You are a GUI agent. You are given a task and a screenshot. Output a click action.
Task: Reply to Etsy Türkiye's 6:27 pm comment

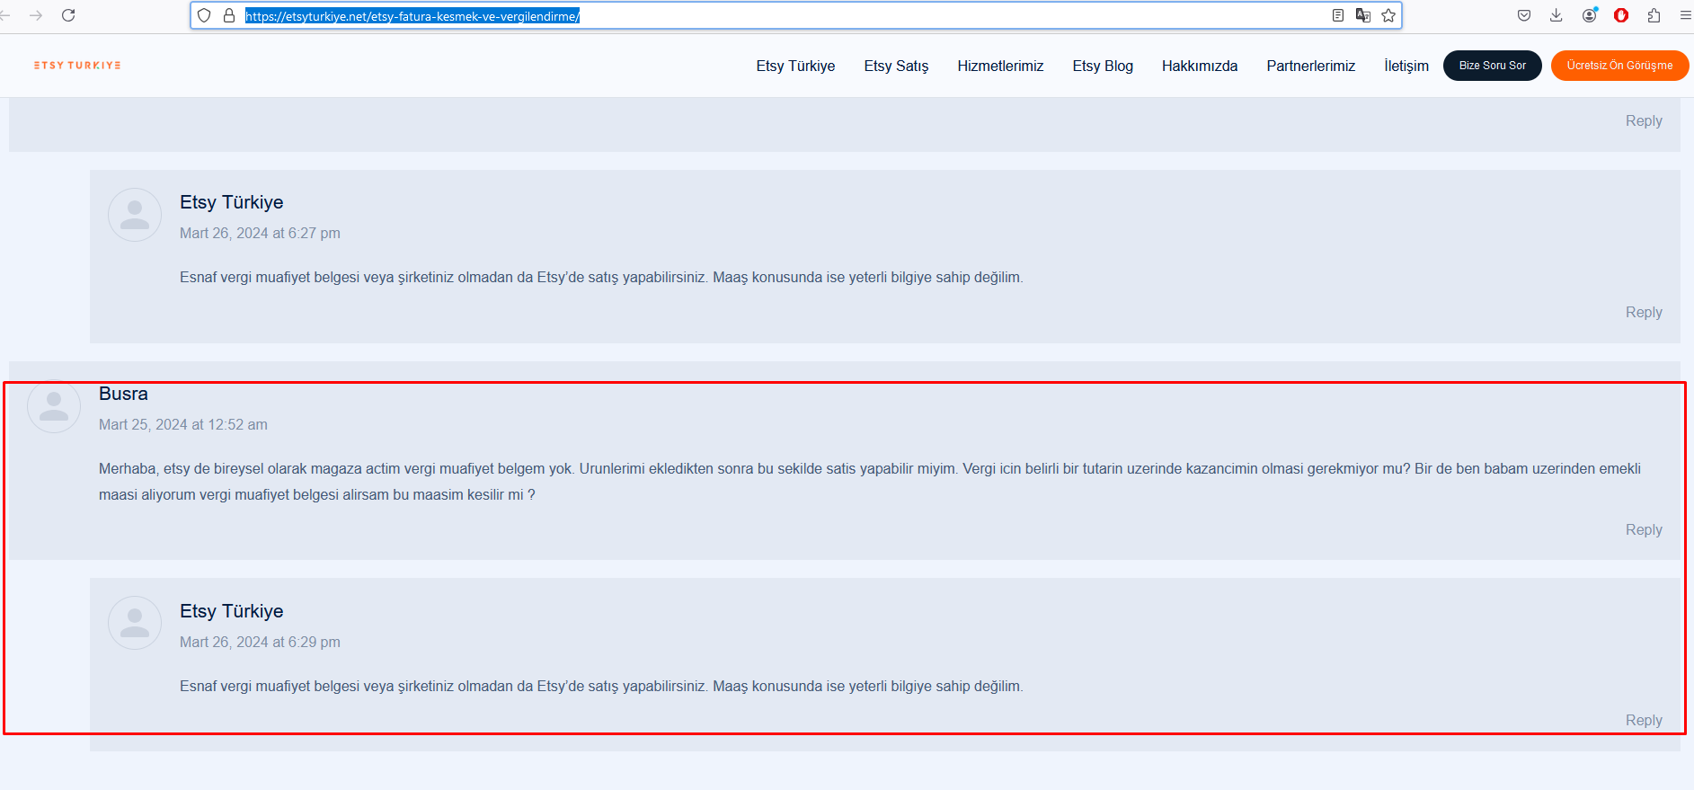[x=1644, y=313]
